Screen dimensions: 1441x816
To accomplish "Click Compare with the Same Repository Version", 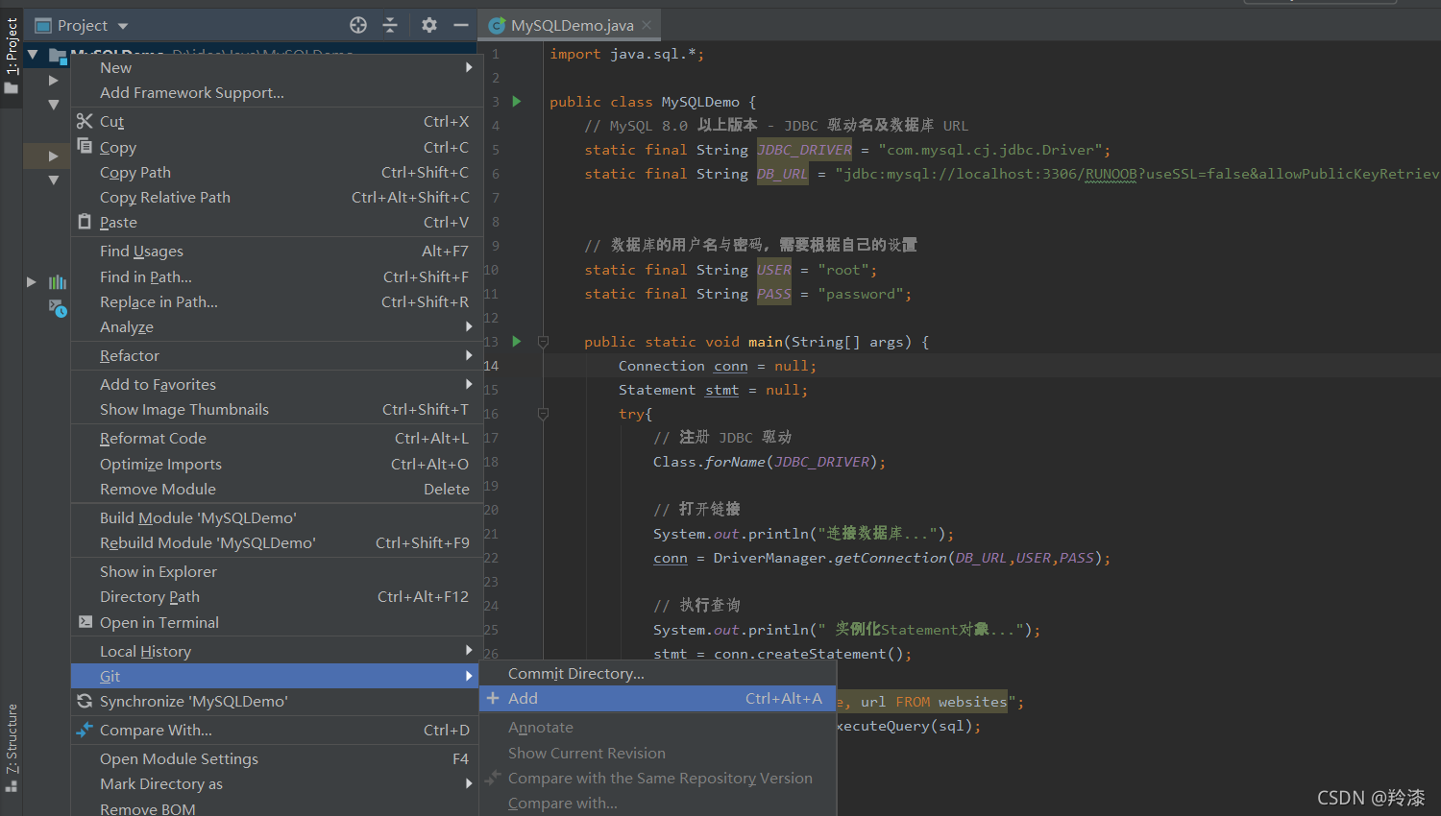I will pos(658,778).
